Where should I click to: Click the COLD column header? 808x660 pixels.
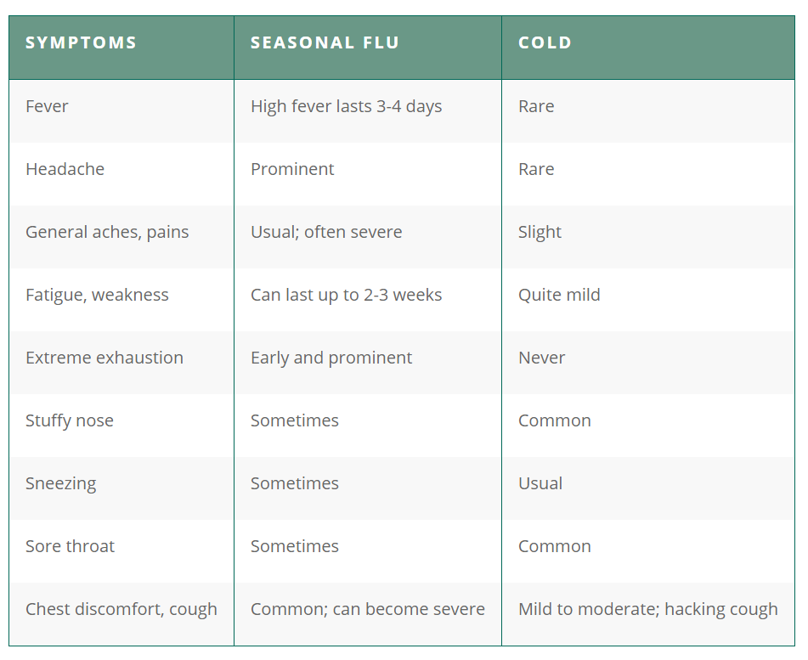545,43
